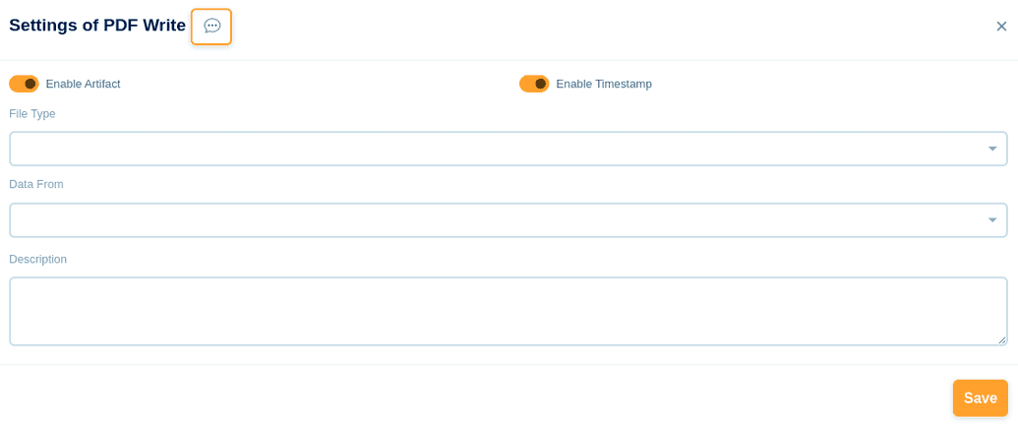Screen dimensions: 1018x424
Task: Click the File Type dropdown arrow
Action: [992, 149]
